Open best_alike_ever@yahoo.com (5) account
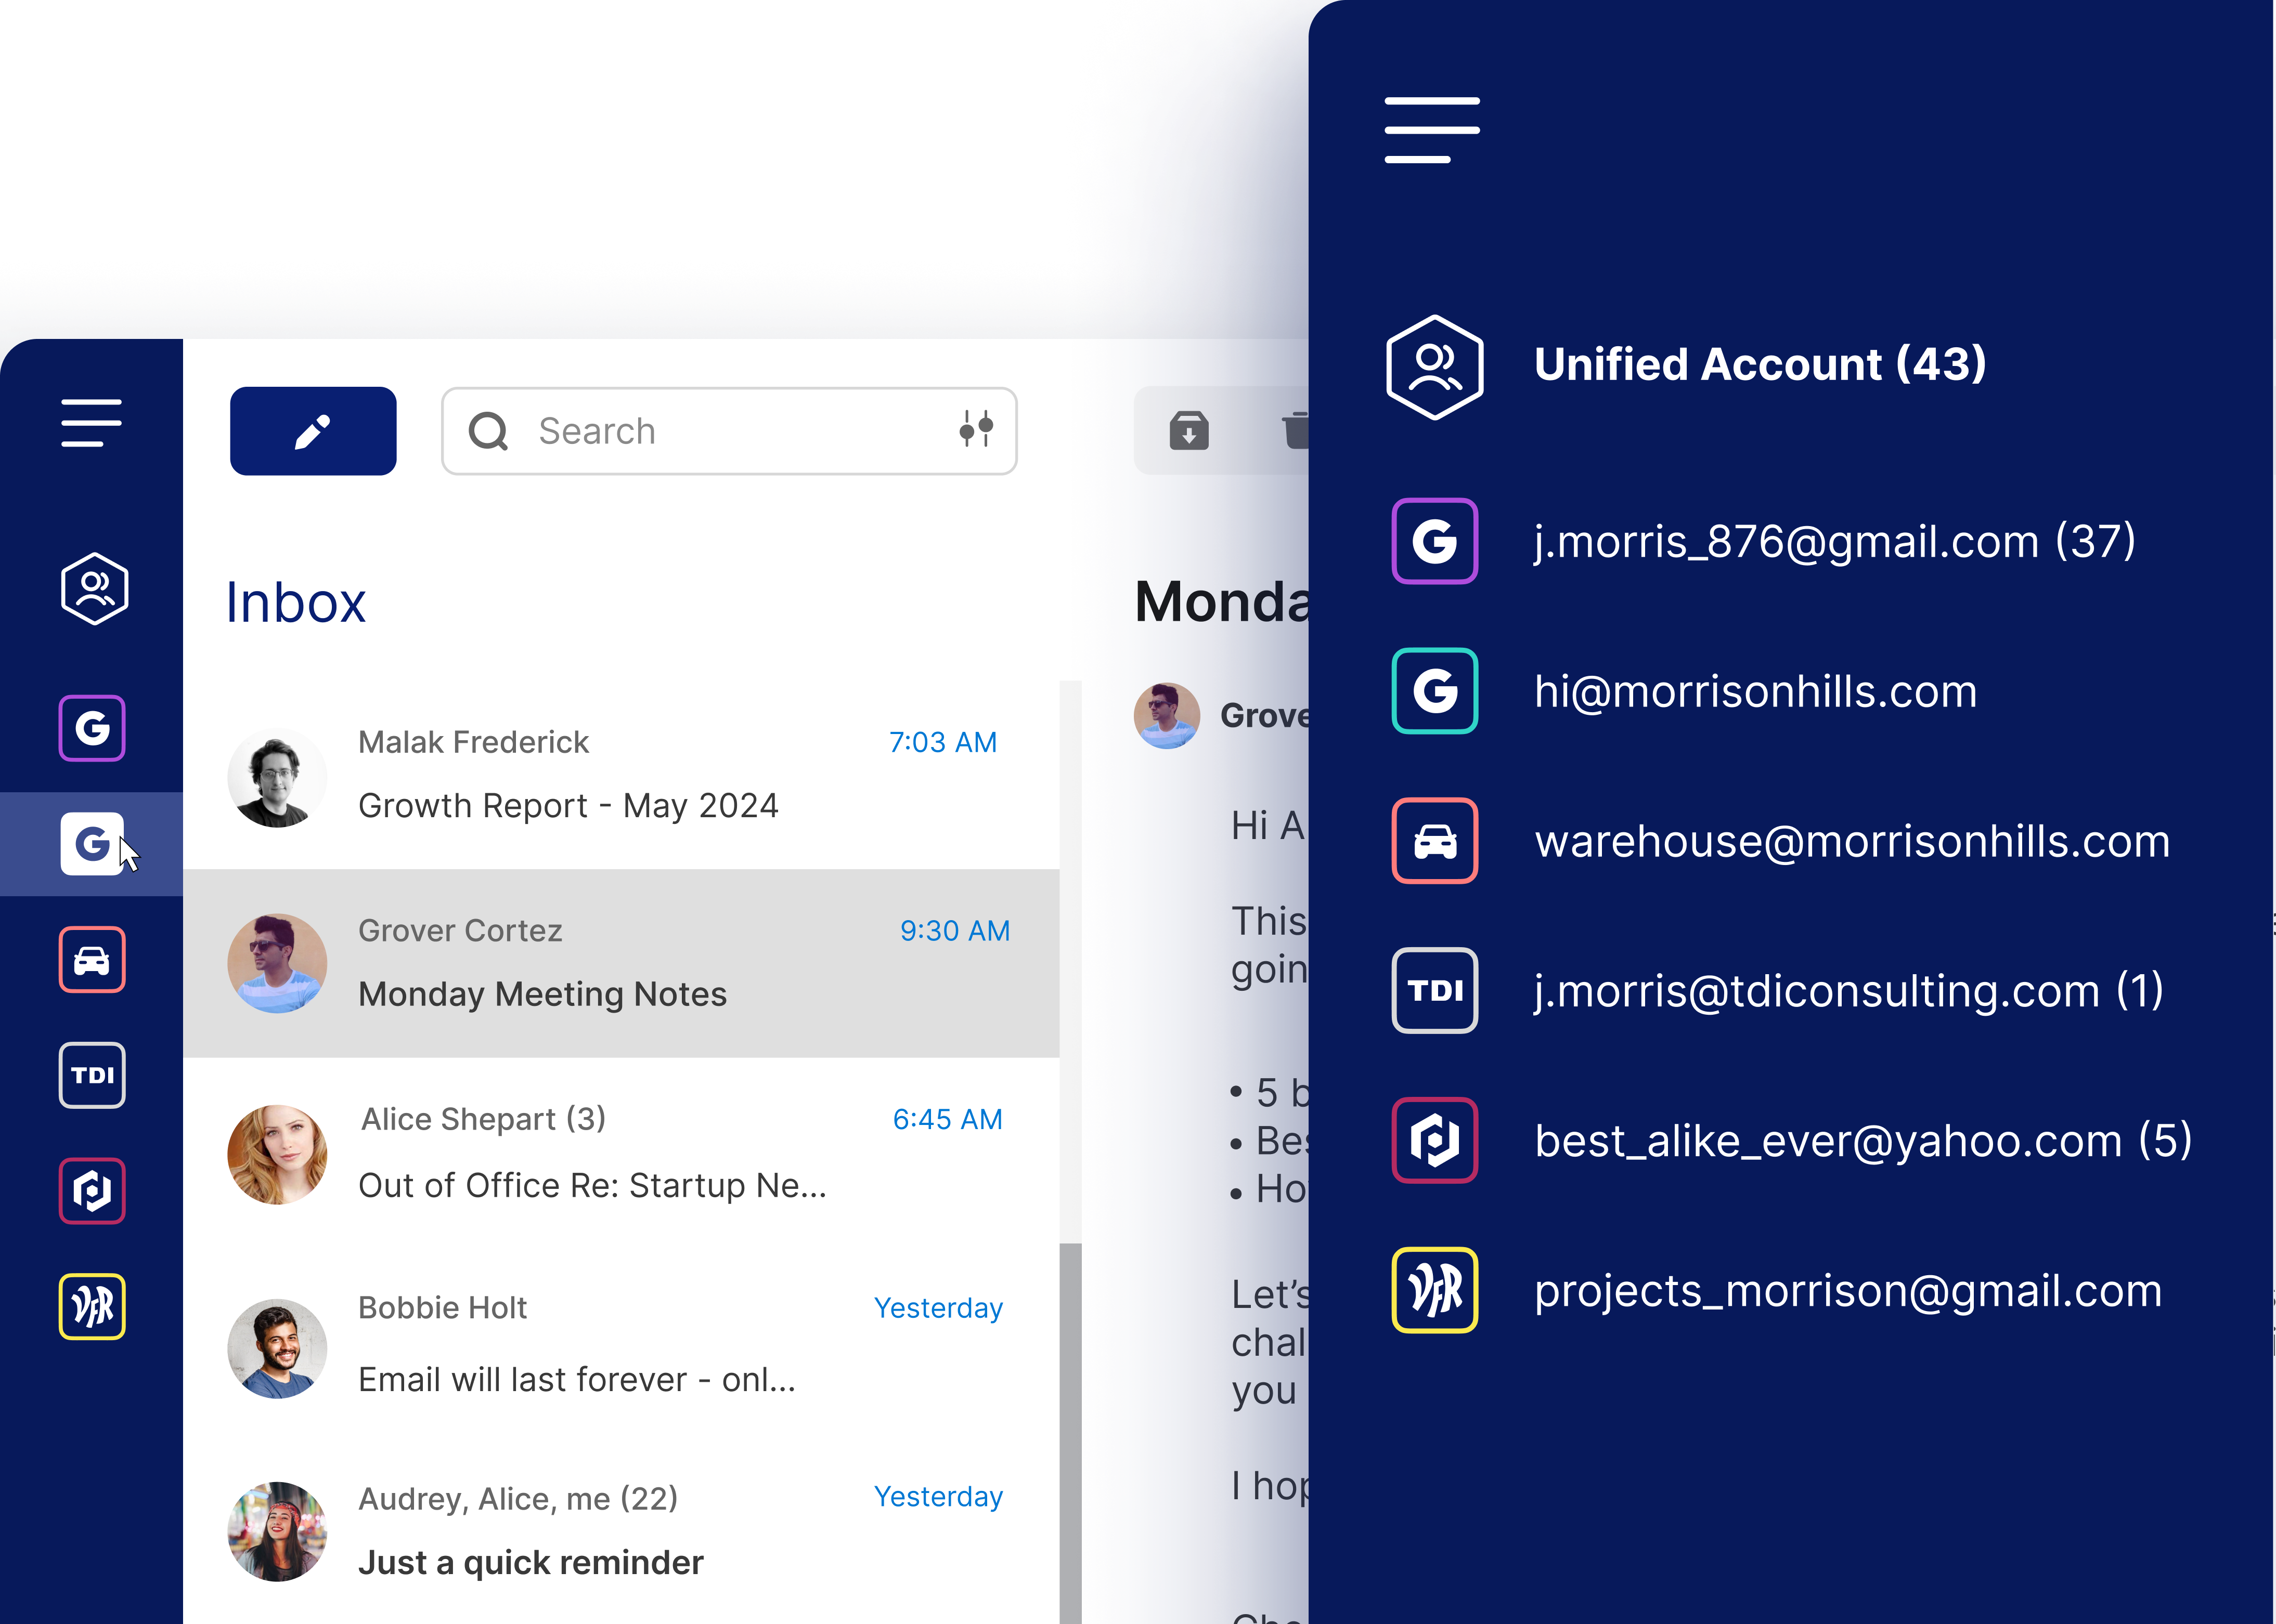This screenshot has width=2276, height=1624. coord(1863,1141)
